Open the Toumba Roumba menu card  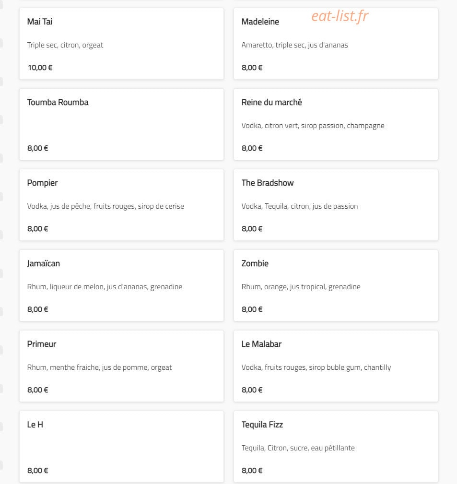click(121, 124)
